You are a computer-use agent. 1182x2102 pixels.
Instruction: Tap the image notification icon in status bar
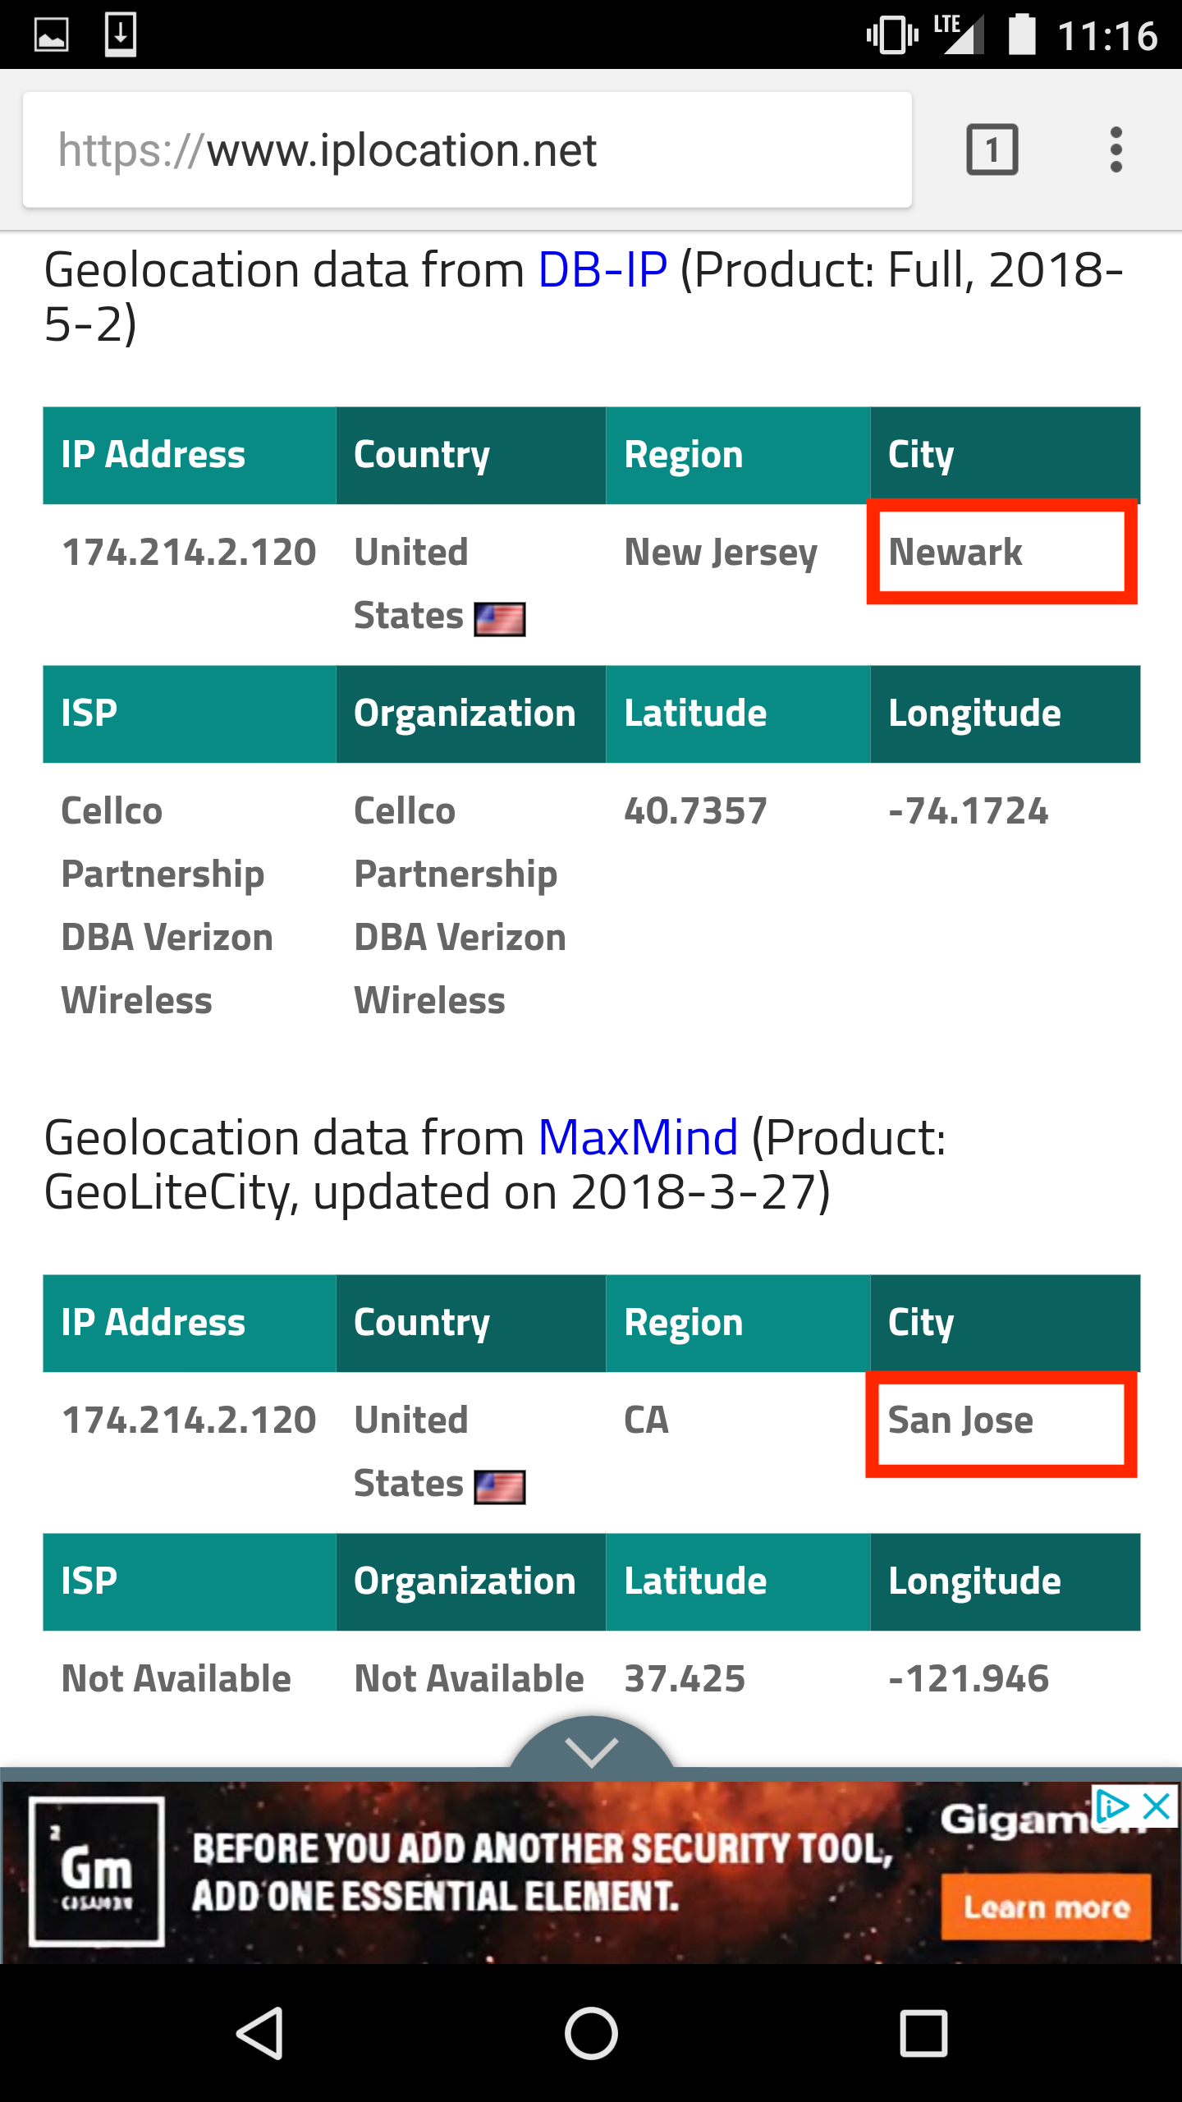point(51,35)
